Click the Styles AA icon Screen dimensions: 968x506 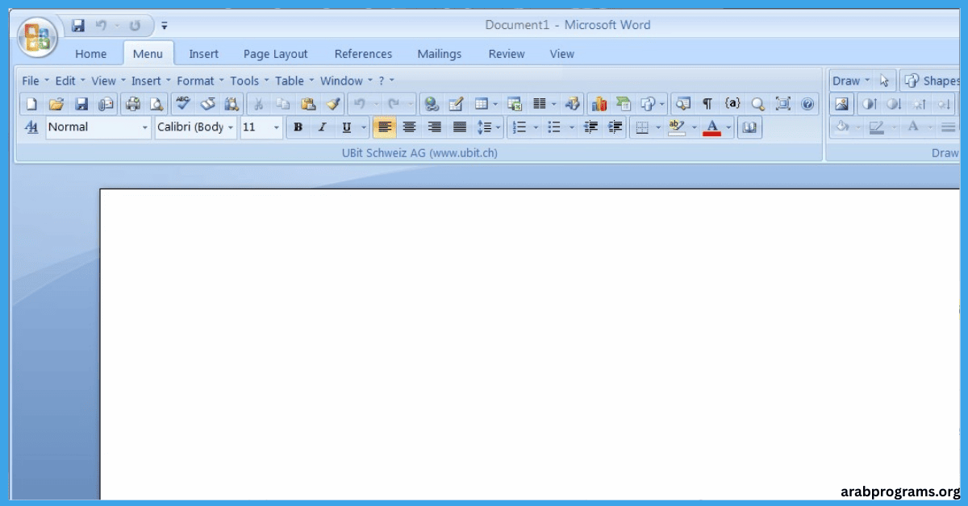click(31, 127)
